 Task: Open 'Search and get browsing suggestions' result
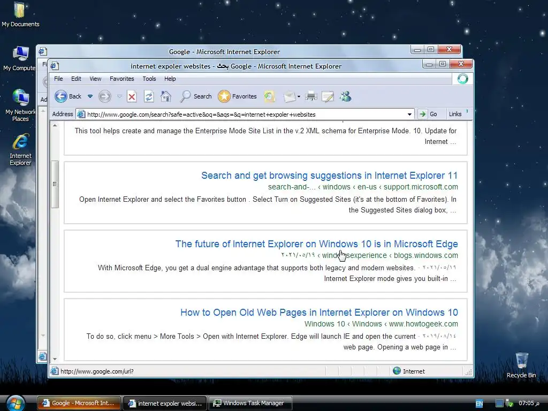click(x=329, y=176)
